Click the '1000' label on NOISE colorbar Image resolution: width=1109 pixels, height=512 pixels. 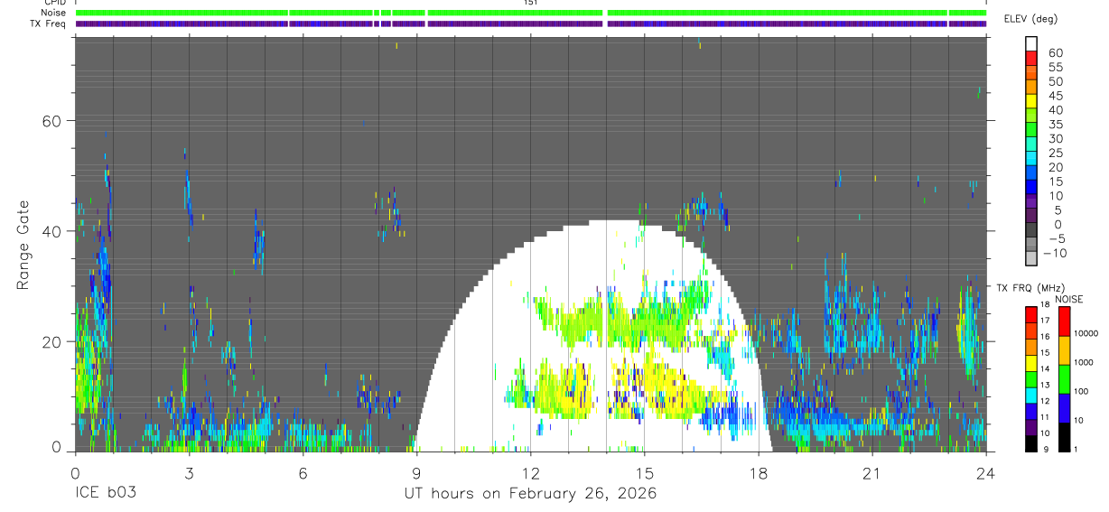pos(1085,363)
